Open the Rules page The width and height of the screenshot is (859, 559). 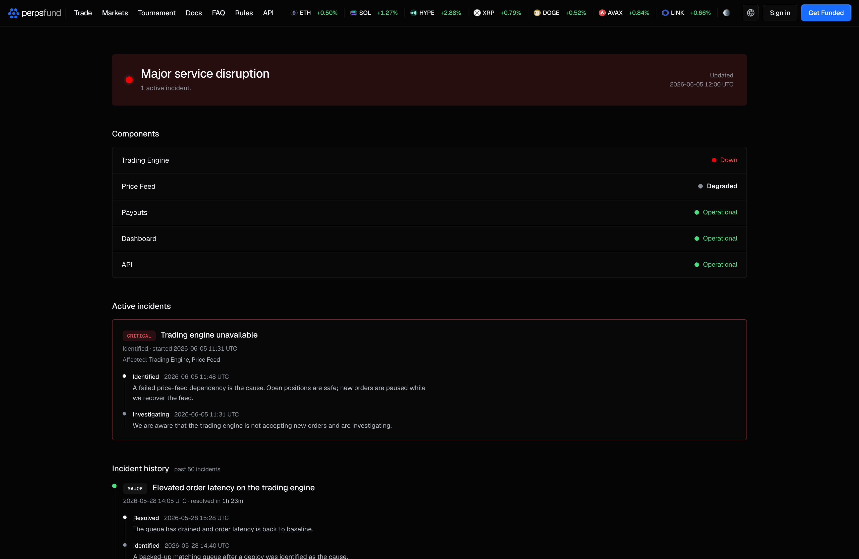point(244,13)
